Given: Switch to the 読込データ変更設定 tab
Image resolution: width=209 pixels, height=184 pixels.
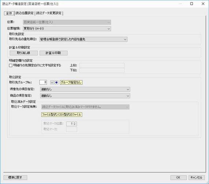Looking at the screenshot, I should pos(49,13).
